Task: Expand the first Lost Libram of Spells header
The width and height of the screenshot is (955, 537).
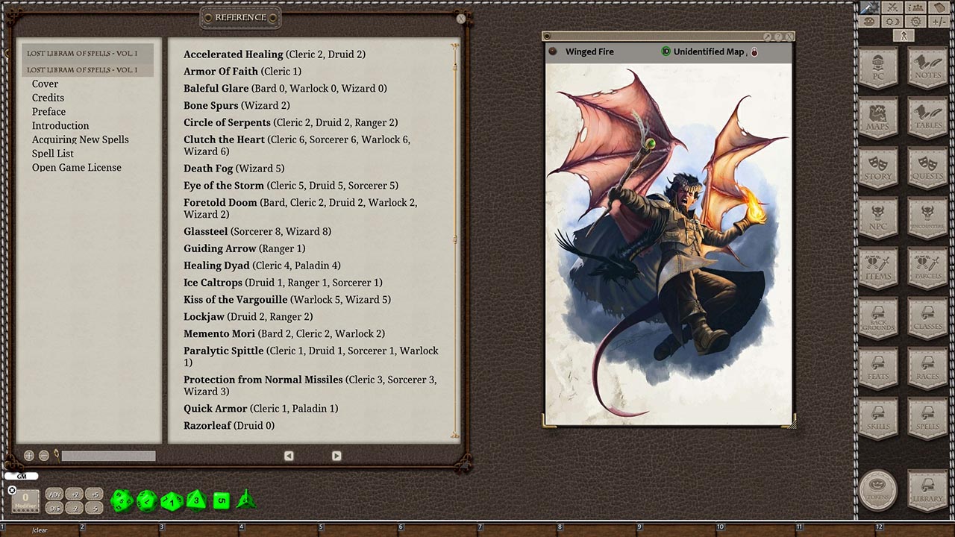Action: (x=82, y=54)
